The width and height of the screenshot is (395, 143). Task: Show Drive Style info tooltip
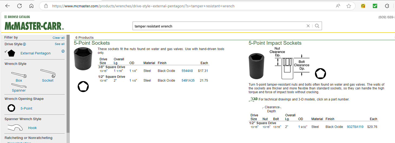click(x=24, y=44)
